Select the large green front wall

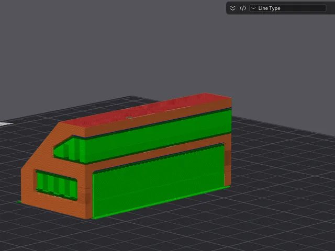coord(159,181)
